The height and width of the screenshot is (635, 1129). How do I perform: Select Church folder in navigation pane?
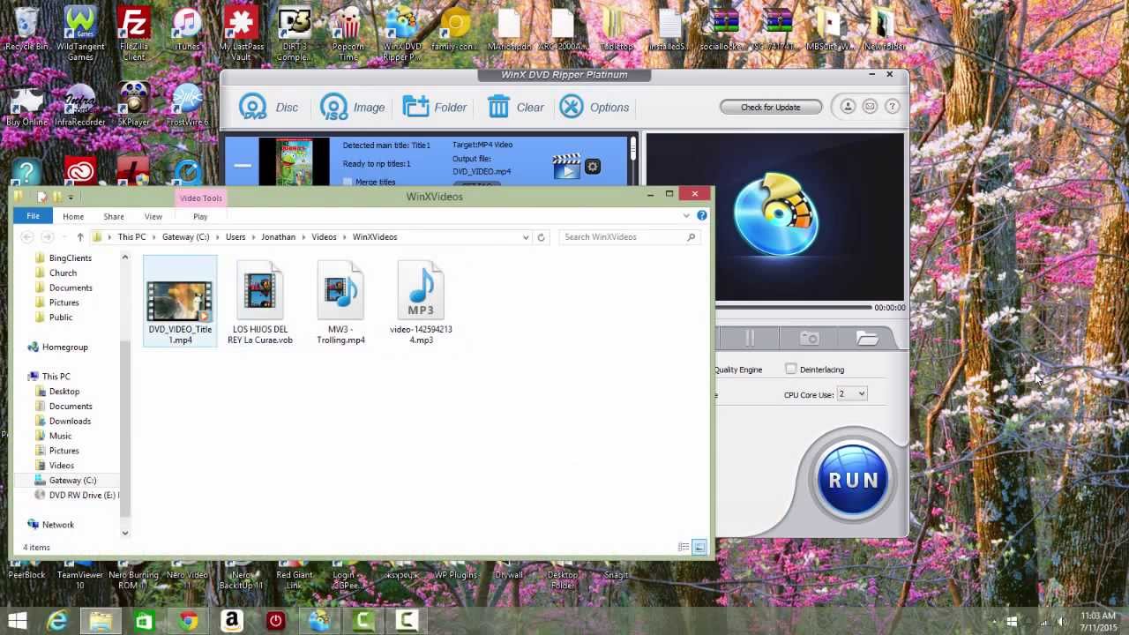click(63, 273)
